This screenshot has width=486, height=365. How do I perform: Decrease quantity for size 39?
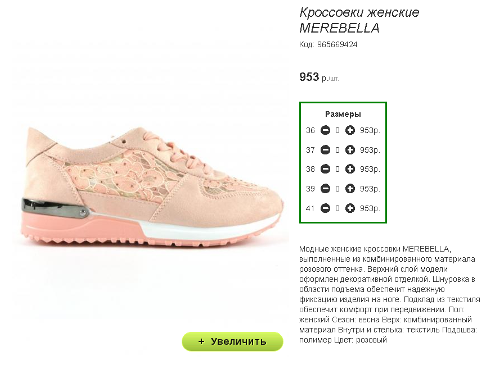pos(325,188)
